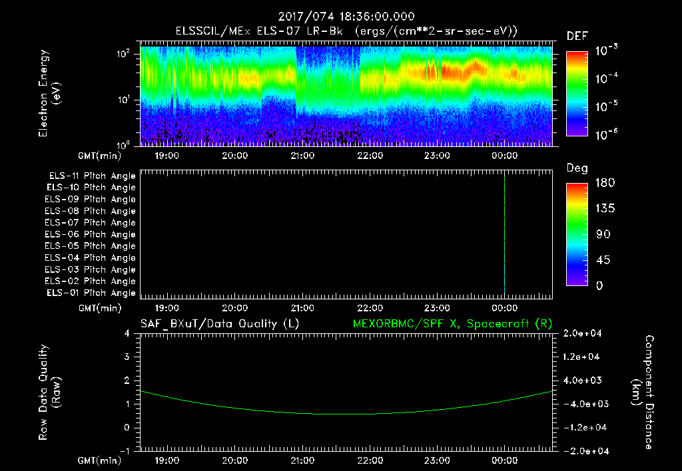Click the 2.0e+04 right axis value

click(x=582, y=334)
